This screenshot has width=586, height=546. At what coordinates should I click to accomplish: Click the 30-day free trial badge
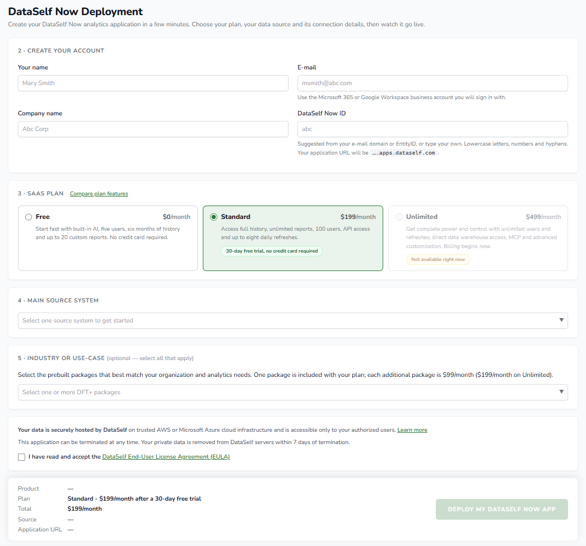tap(272, 251)
